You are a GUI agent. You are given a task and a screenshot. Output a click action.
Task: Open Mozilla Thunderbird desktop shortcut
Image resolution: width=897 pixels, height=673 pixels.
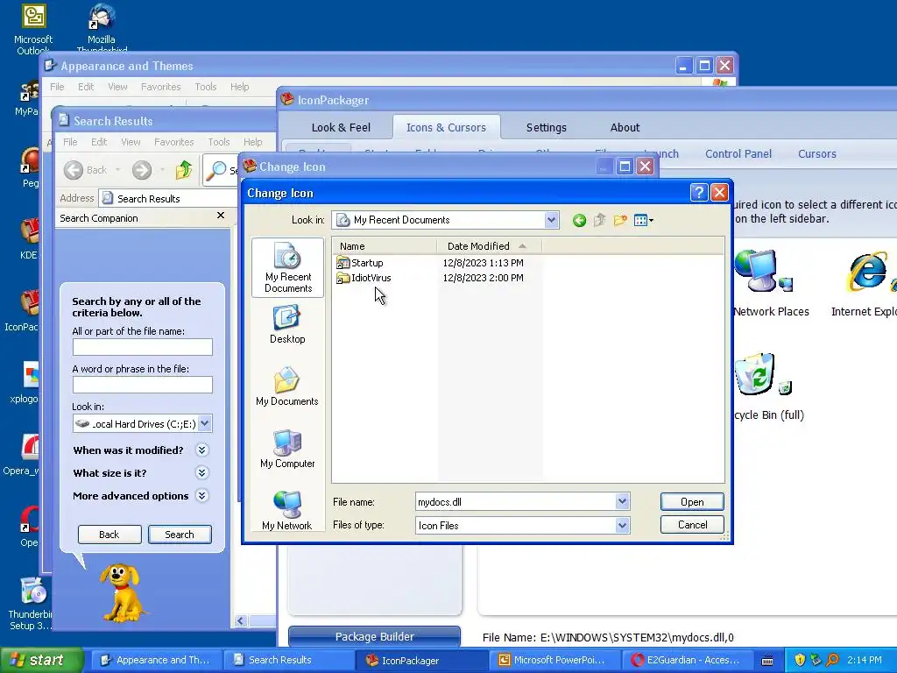click(102, 29)
